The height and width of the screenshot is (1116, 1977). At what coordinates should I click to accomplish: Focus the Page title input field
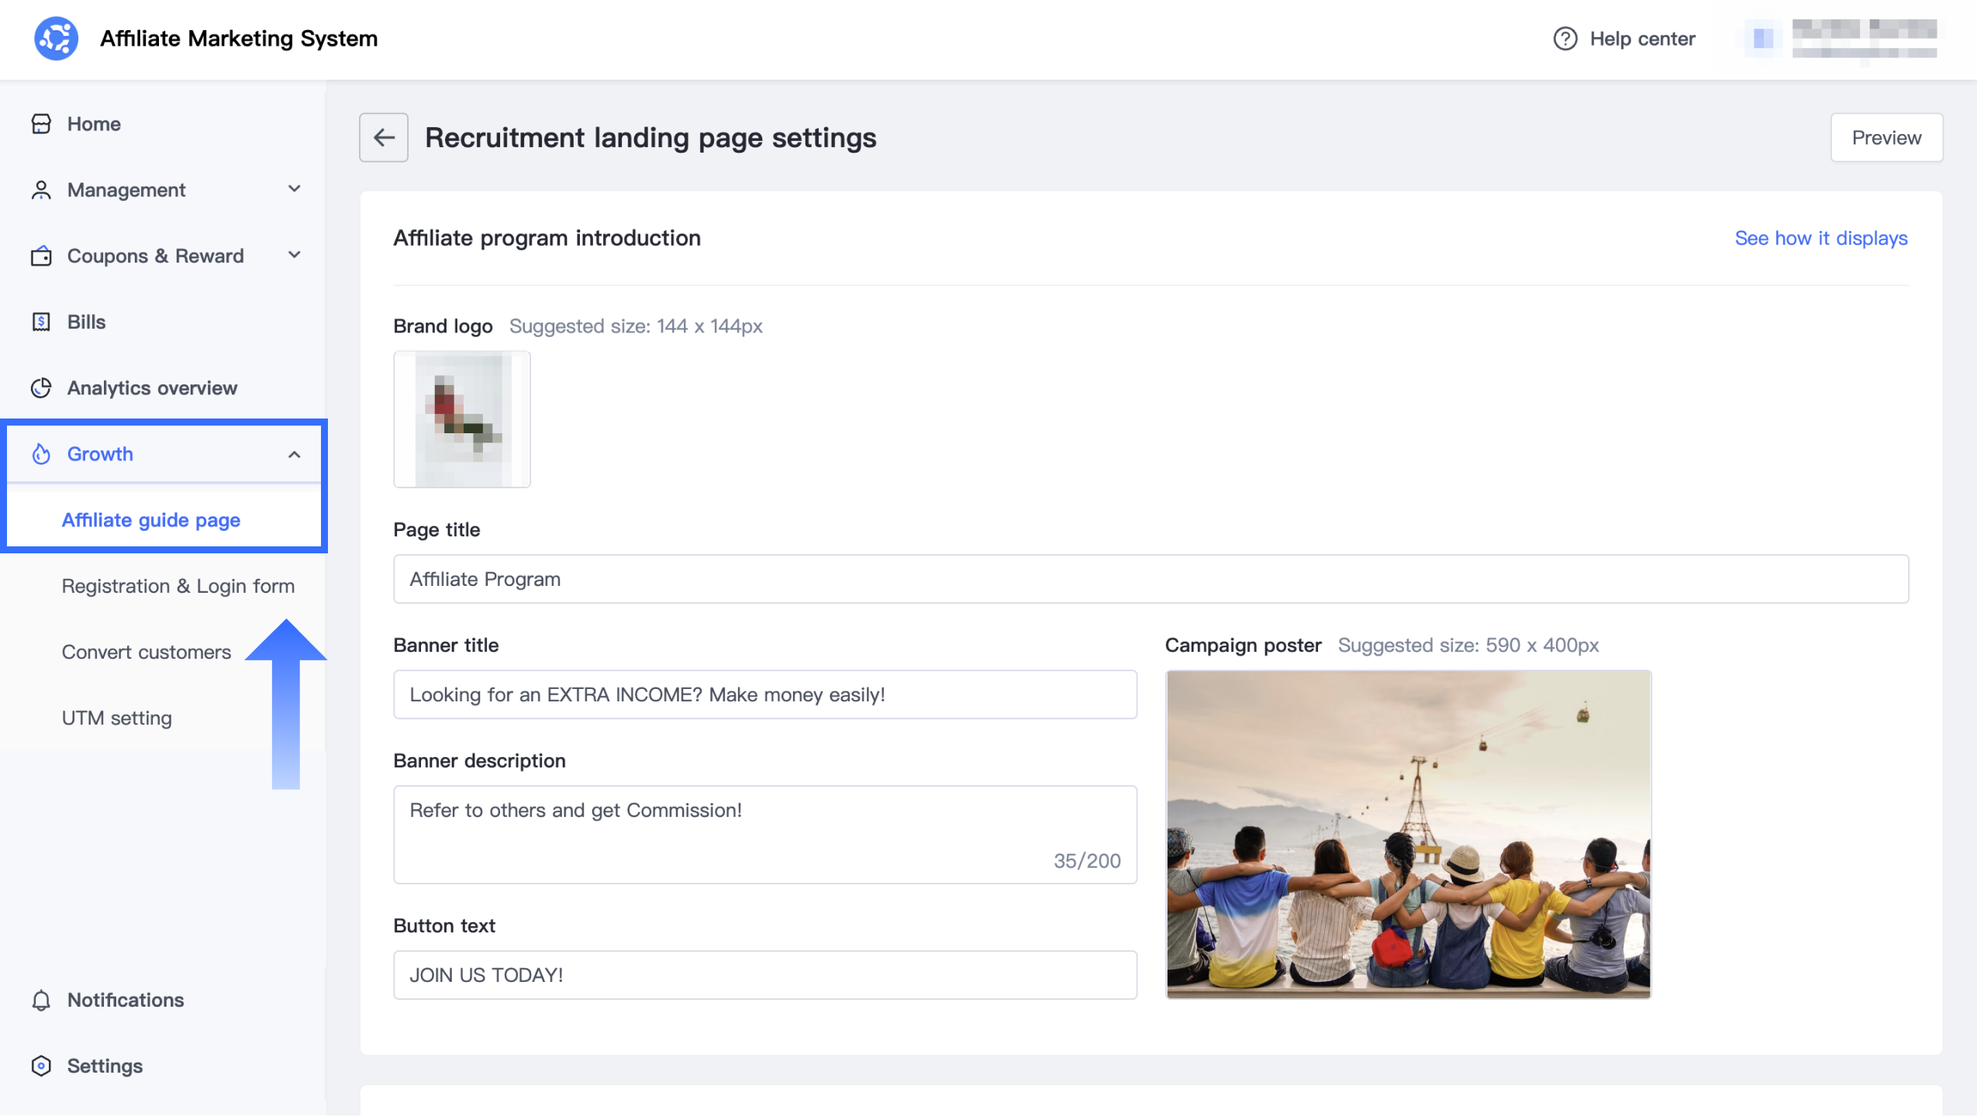[x=1151, y=579]
